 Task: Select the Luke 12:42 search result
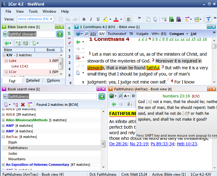tap(20, 66)
